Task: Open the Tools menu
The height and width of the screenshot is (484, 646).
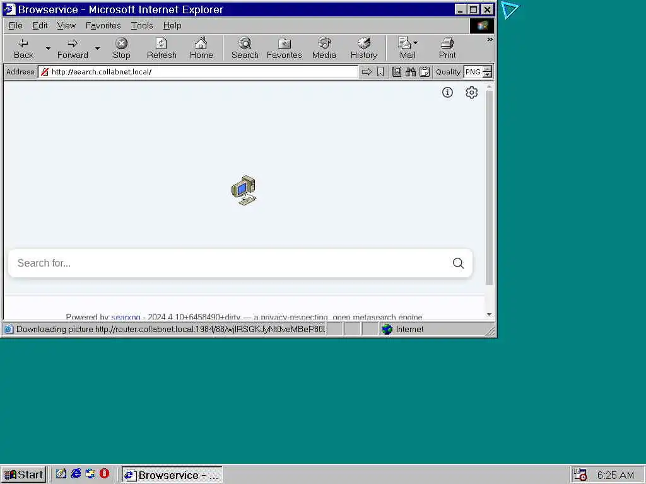Action: (142, 25)
